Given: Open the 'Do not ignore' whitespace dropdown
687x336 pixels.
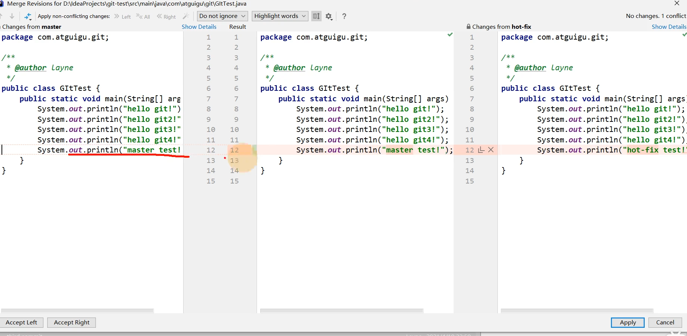Looking at the screenshot, I should click(223, 16).
